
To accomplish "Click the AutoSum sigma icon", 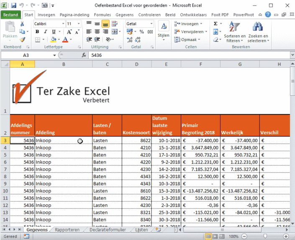I will (x=215, y=24).
